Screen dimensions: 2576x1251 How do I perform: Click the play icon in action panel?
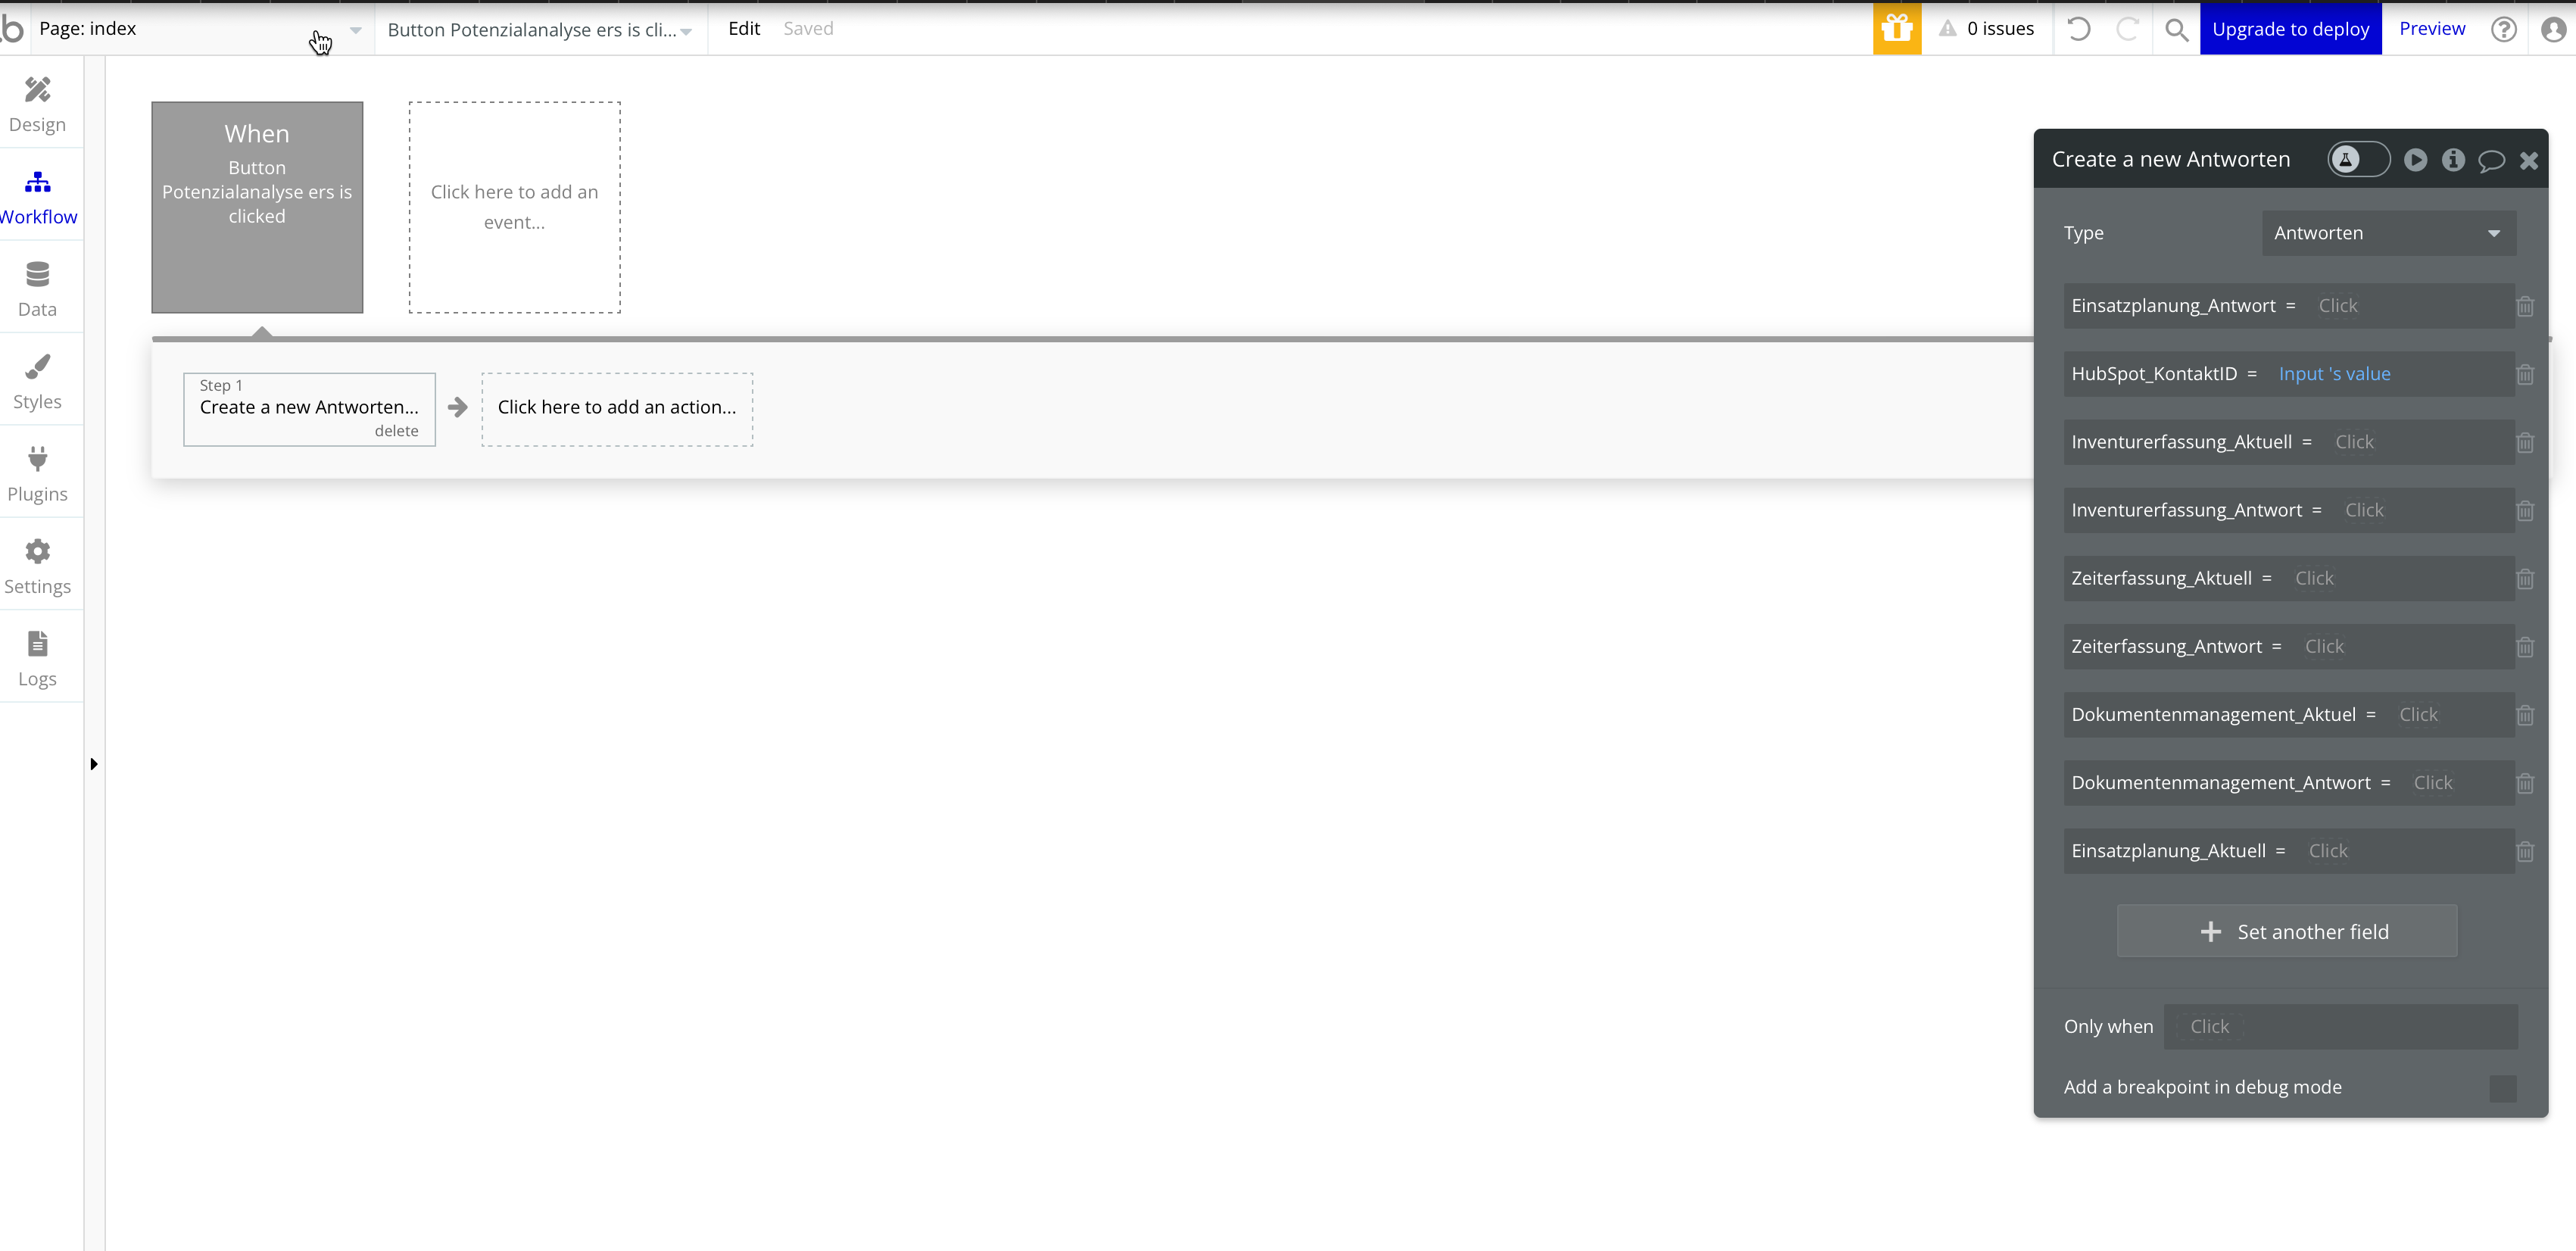[2415, 160]
